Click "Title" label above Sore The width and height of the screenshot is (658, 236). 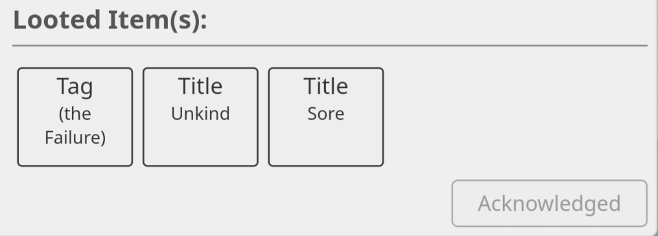(326, 86)
